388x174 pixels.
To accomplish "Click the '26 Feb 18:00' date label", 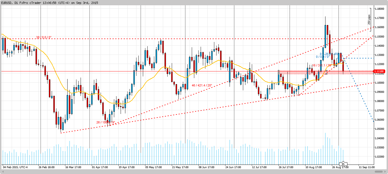I will [47, 168].
